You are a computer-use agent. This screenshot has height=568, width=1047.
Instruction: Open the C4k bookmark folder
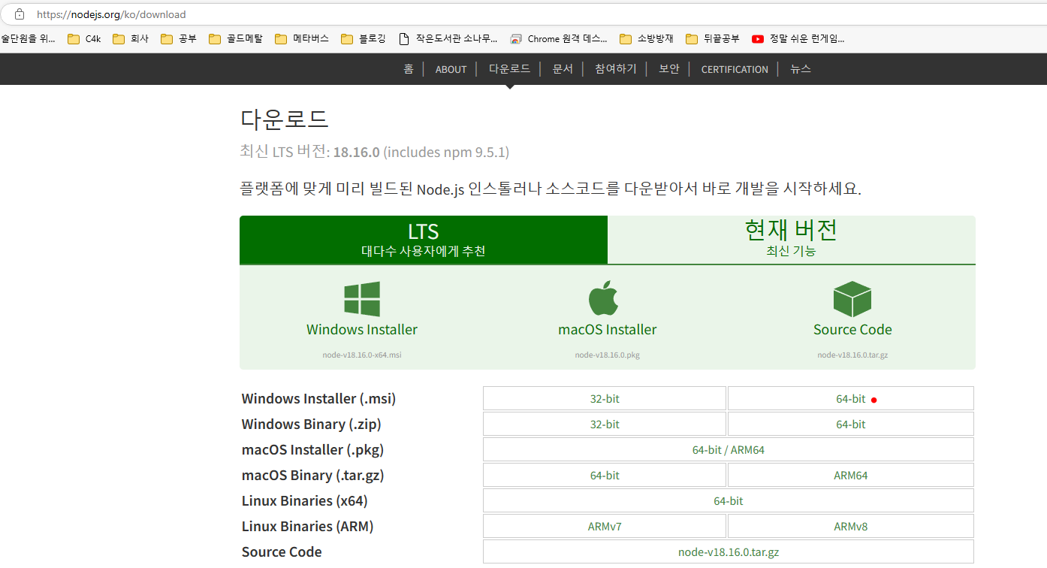84,39
